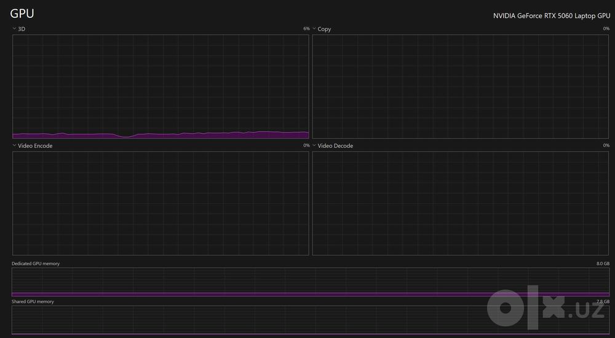Click the 0% value above Copy graph

pos(606,29)
